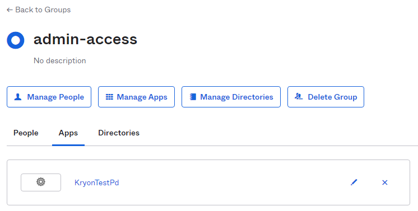Click the blue circle group icon
Viewport: 418px width, 211px height.
click(x=16, y=40)
